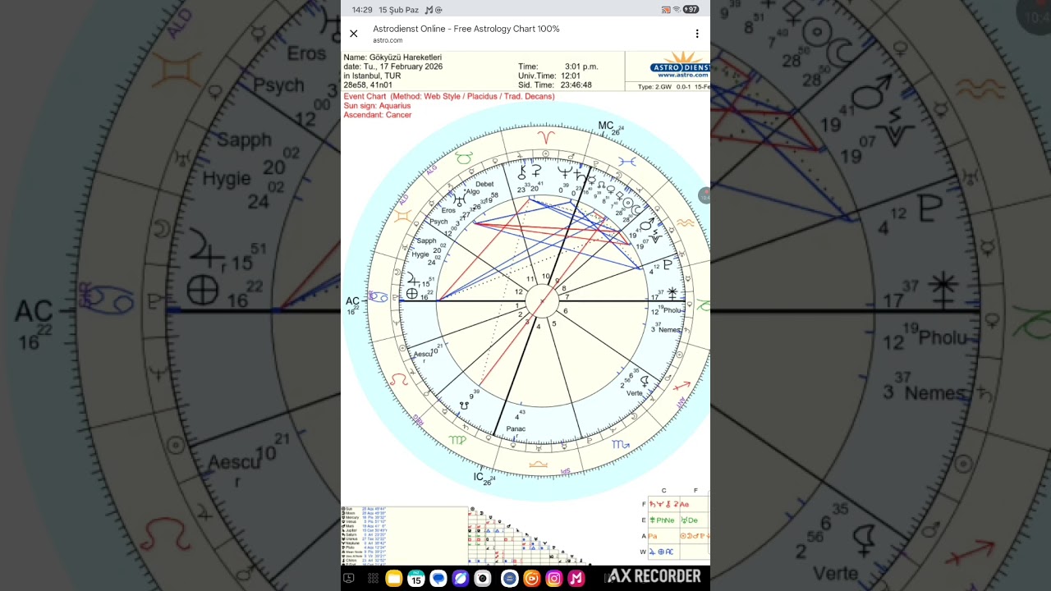This screenshot has height=591, width=1051.
Task: Select the Algo asteroid label
Action: pos(470,191)
